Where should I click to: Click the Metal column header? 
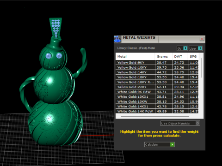135,56
